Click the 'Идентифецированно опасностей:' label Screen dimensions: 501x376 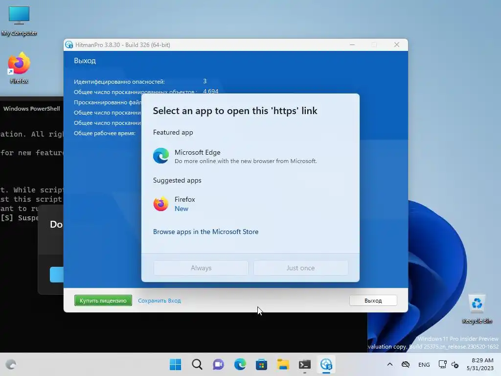(119, 82)
